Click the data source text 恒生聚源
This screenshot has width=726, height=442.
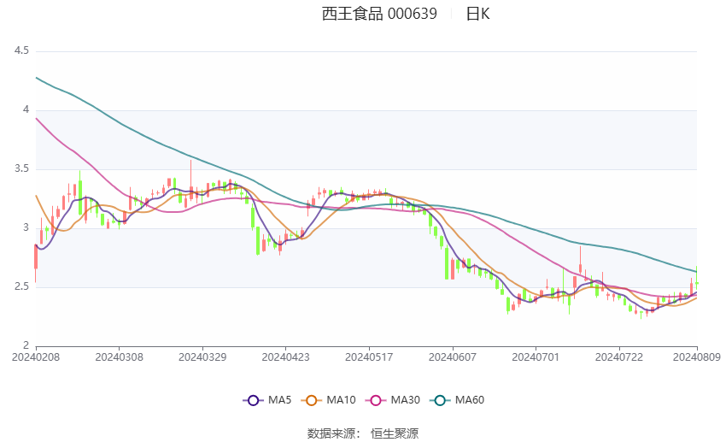point(395,433)
